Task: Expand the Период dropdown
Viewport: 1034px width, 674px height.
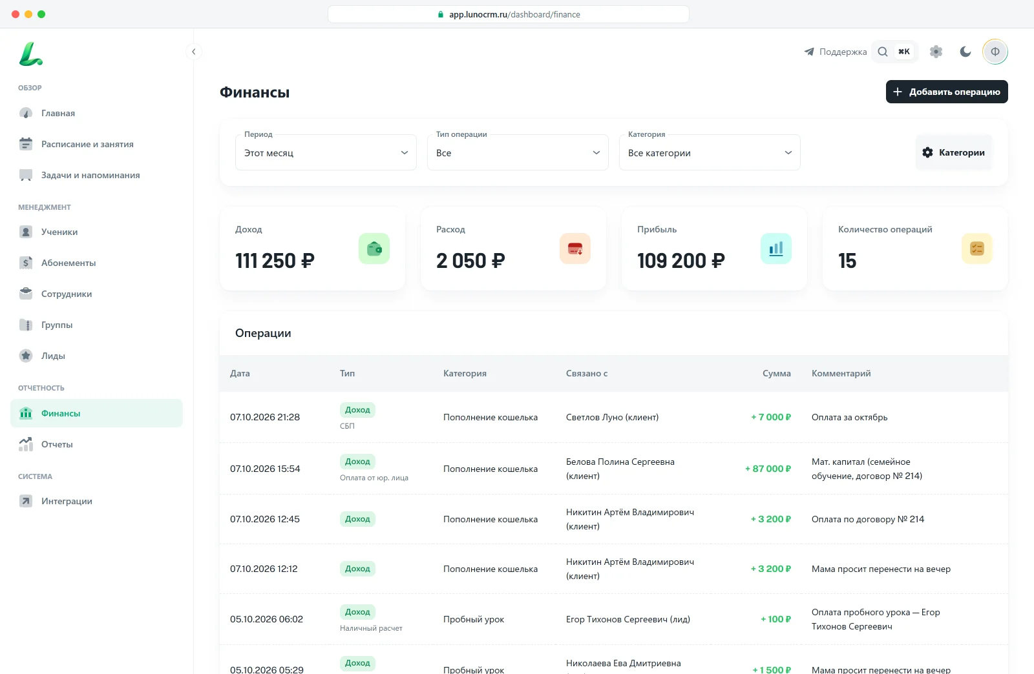Action: tap(326, 152)
